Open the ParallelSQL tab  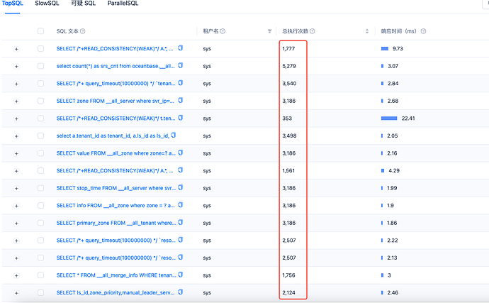[x=123, y=4]
